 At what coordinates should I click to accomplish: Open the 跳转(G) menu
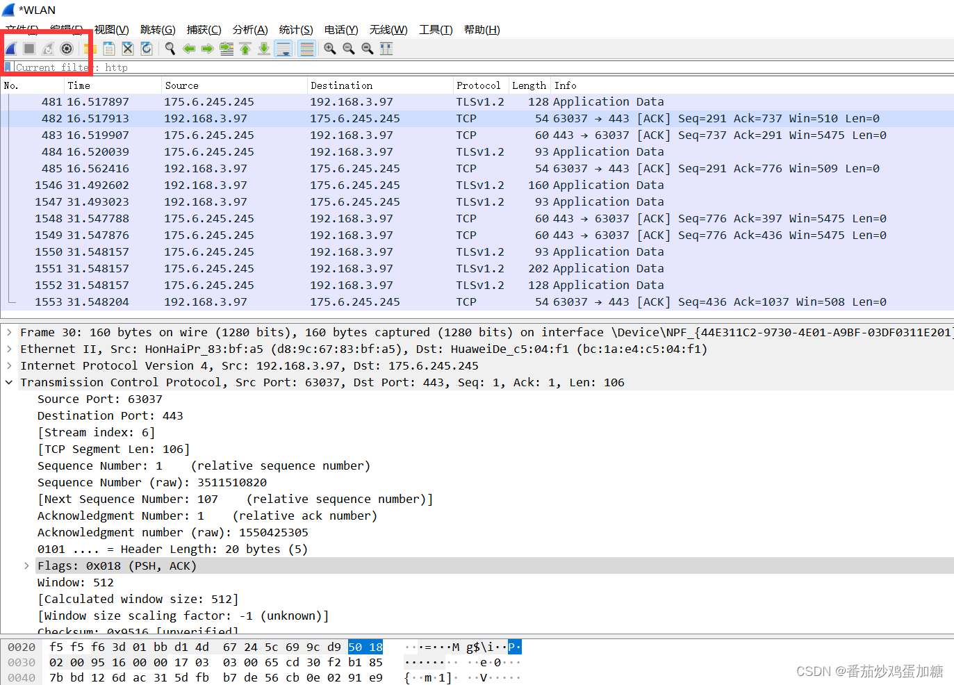click(158, 29)
